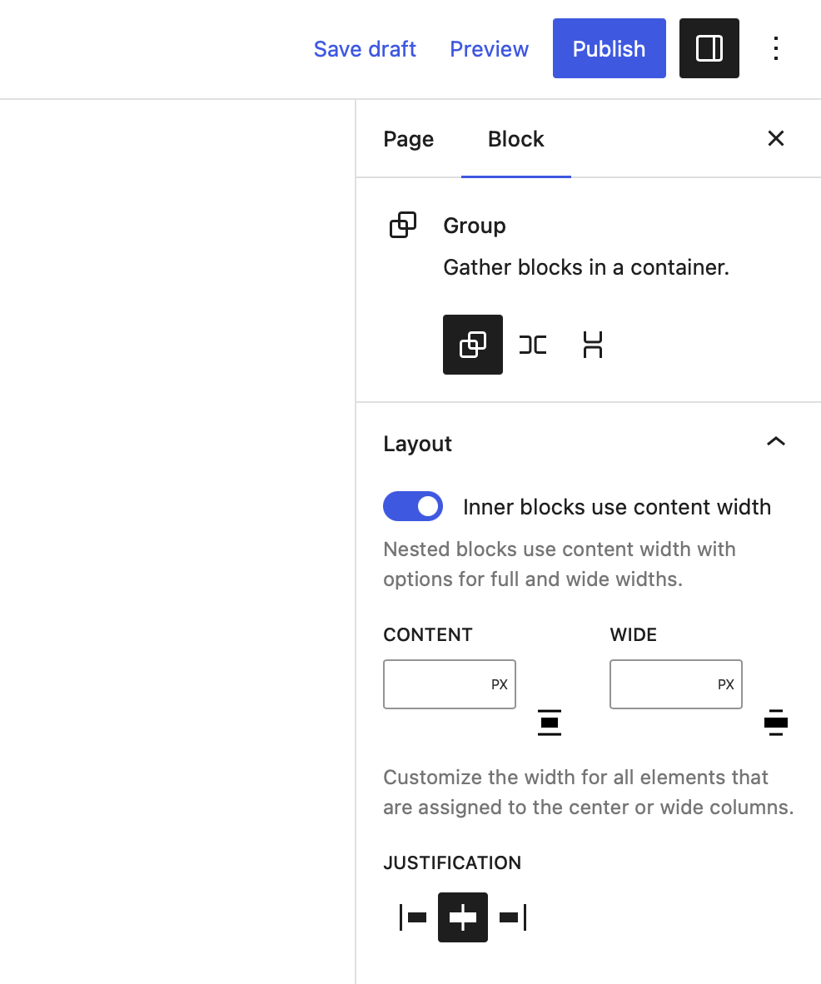Open the editor options menu
The image size is (821, 984).
pyautogui.click(x=775, y=48)
